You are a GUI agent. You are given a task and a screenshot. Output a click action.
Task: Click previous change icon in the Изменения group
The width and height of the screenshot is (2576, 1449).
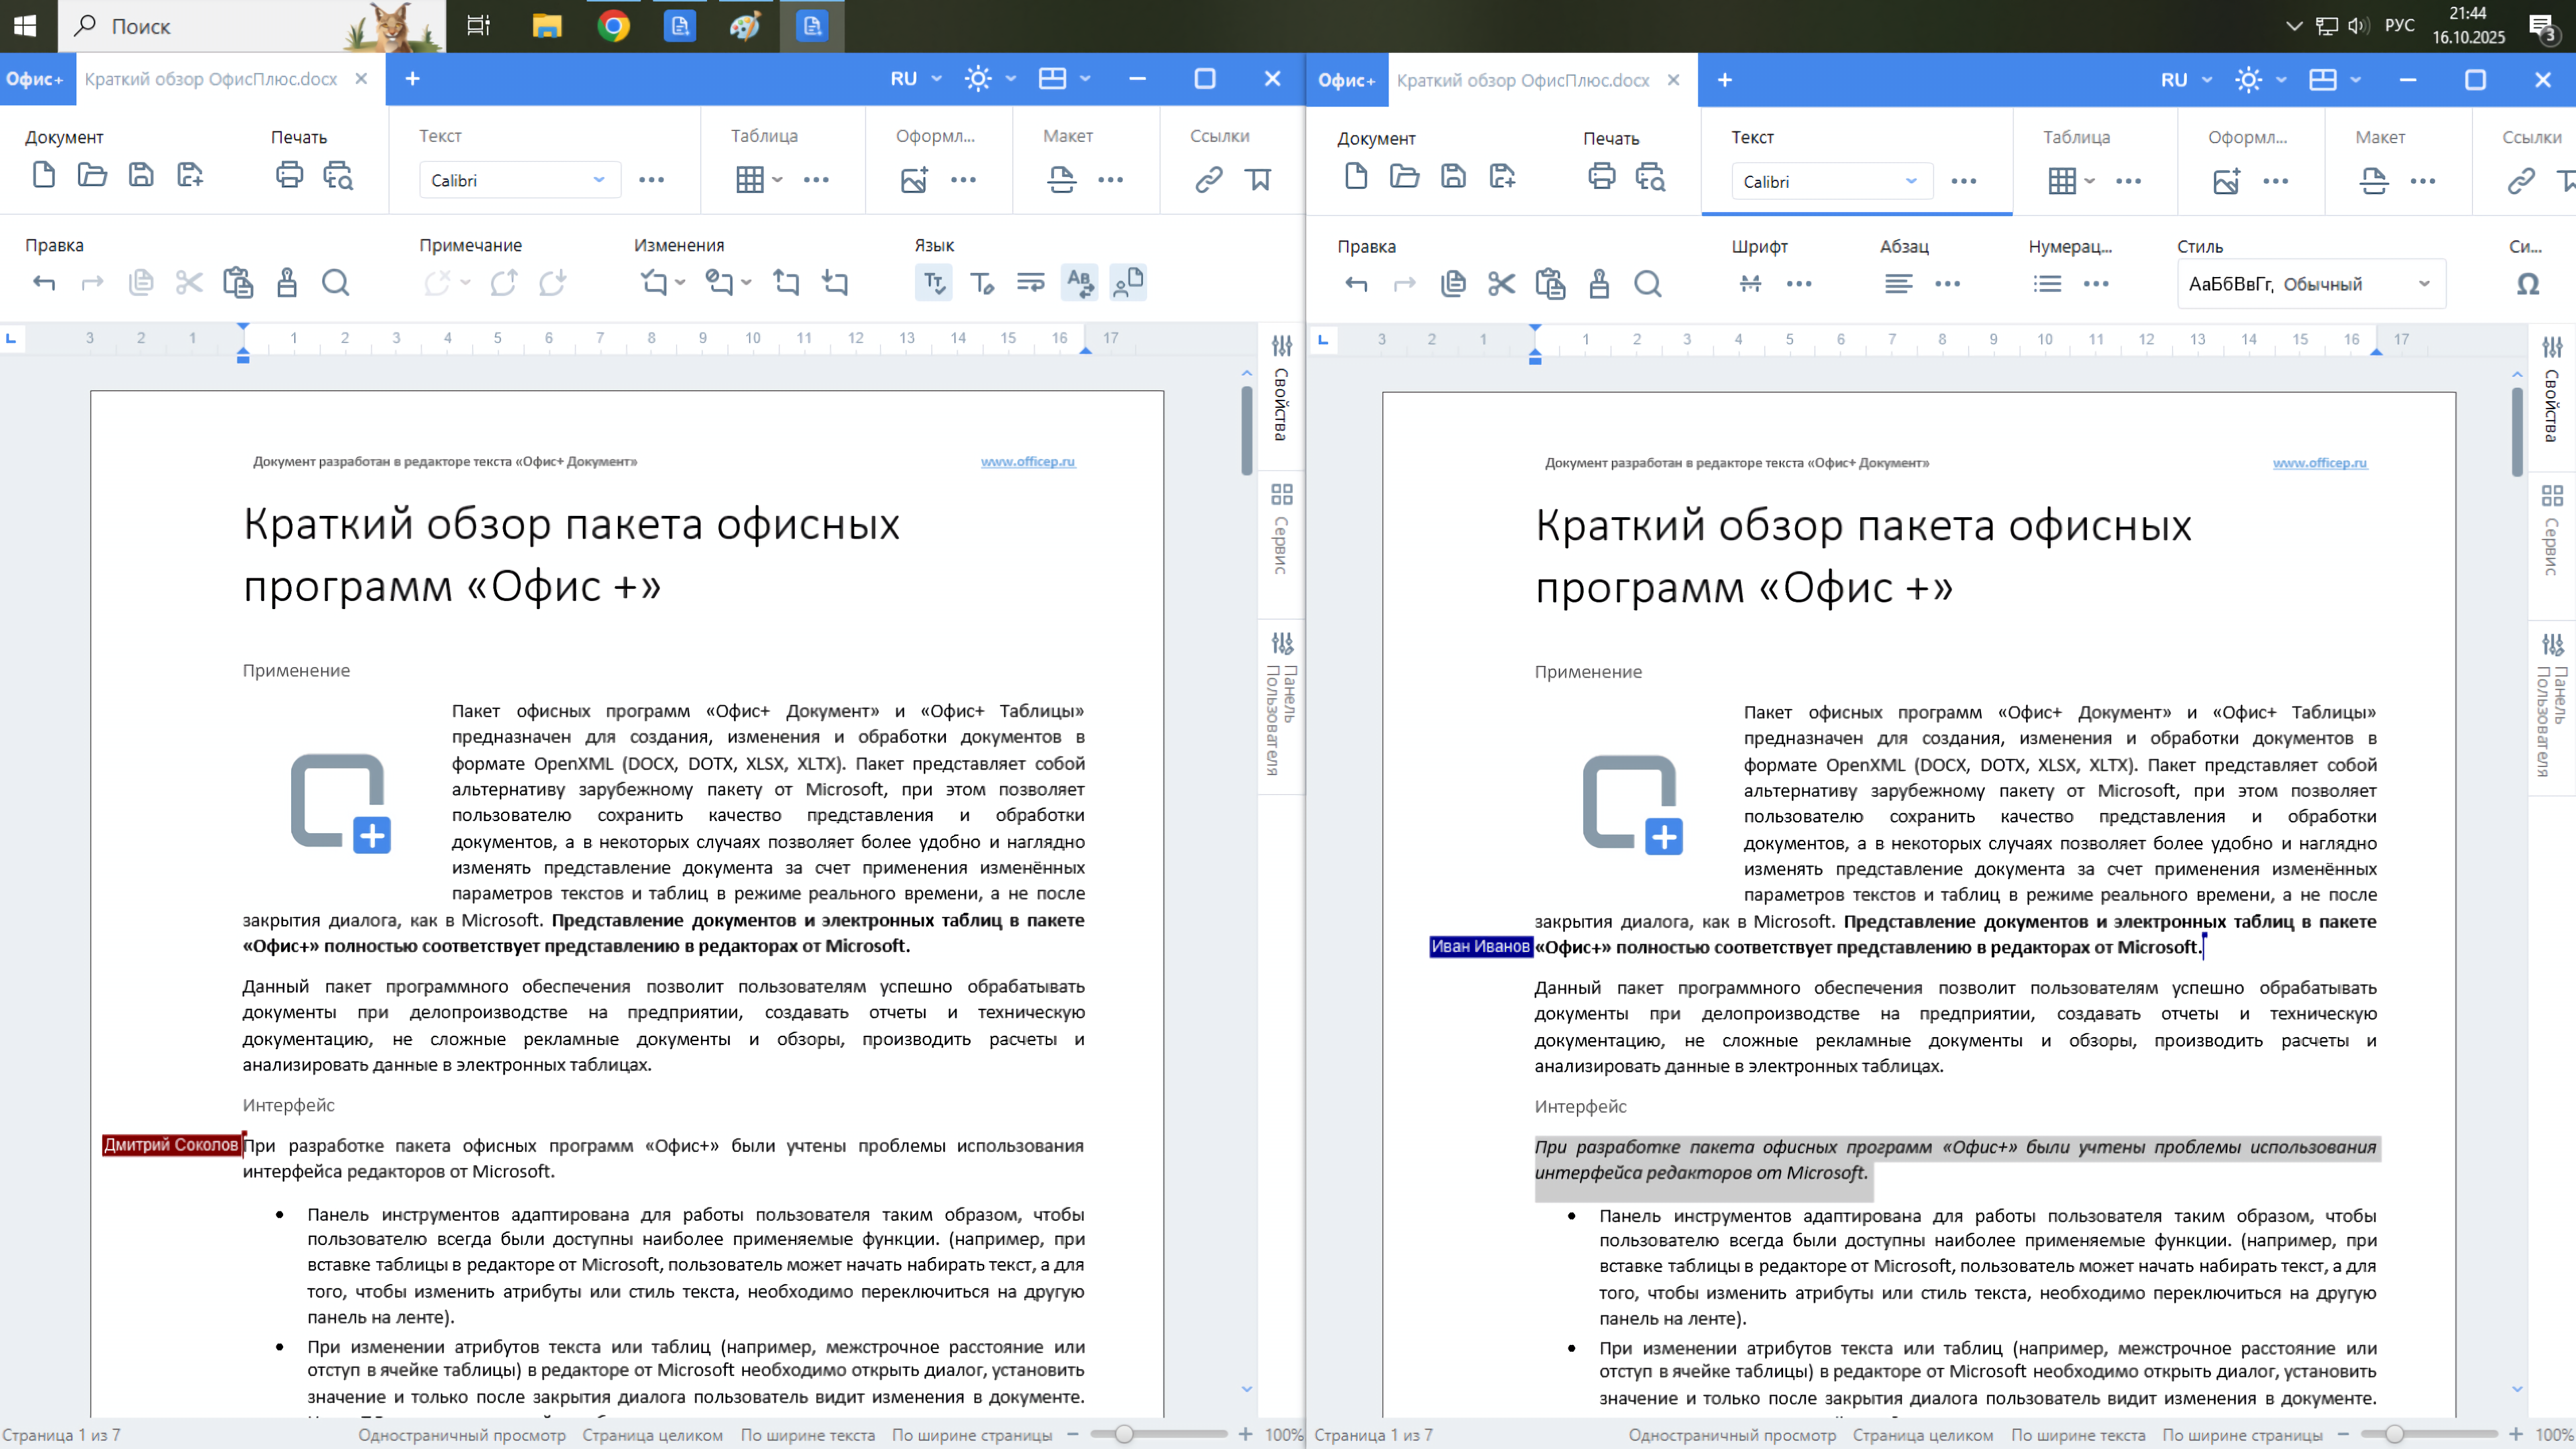tap(786, 283)
